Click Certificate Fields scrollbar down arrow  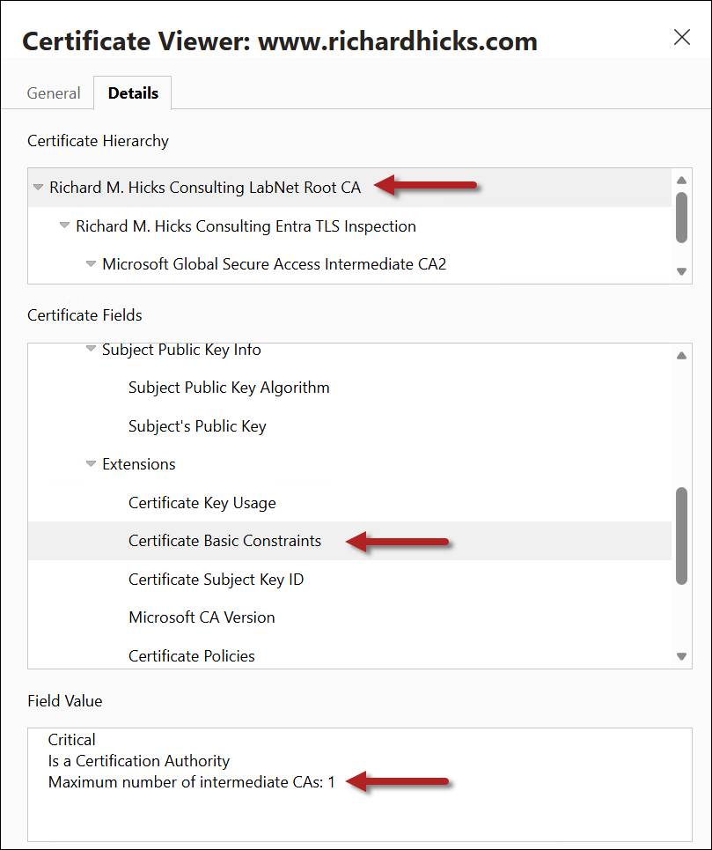point(682,656)
